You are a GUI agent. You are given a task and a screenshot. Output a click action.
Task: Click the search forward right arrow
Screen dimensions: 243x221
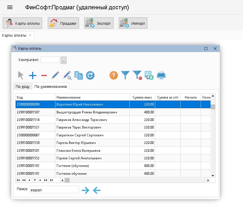point(85,190)
